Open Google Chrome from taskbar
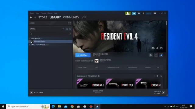The image size is (195, 109). pos(72,106)
